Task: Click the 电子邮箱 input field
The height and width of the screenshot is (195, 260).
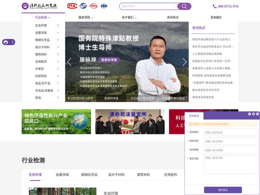Action: 231,150
